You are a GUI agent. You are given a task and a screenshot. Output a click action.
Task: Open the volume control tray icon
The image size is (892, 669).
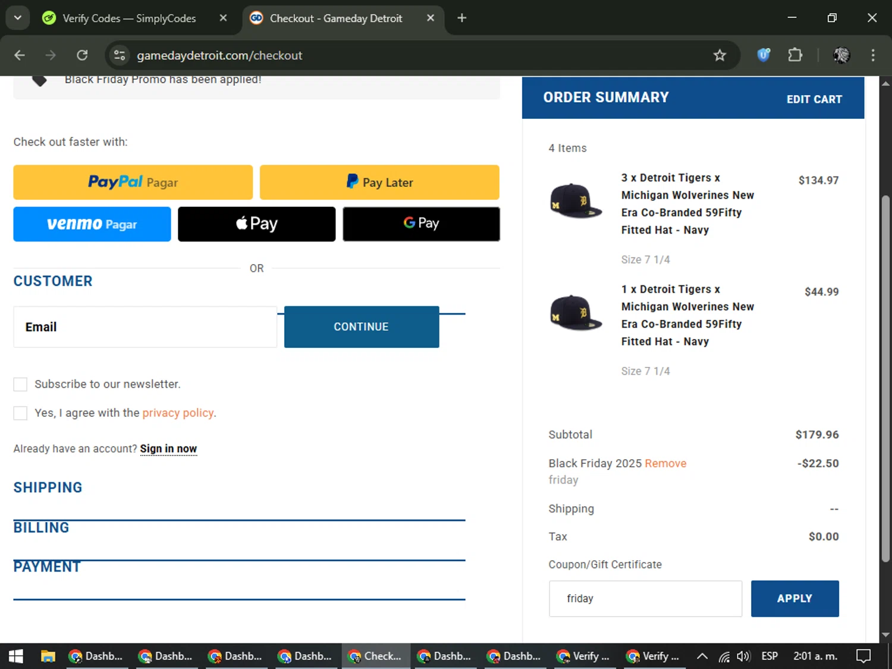tap(743, 657)
